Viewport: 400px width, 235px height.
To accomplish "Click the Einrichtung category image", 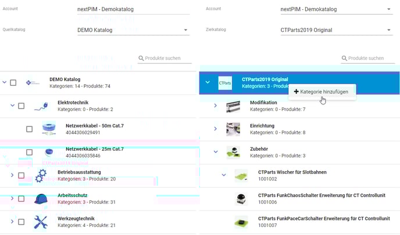I will [x=233, y=129].
